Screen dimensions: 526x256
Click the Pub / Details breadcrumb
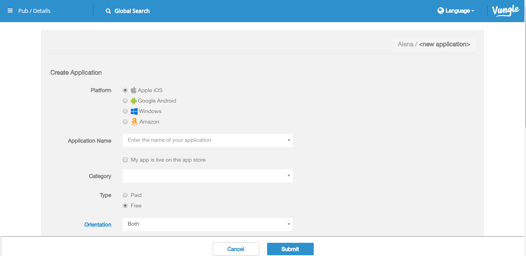34,11
